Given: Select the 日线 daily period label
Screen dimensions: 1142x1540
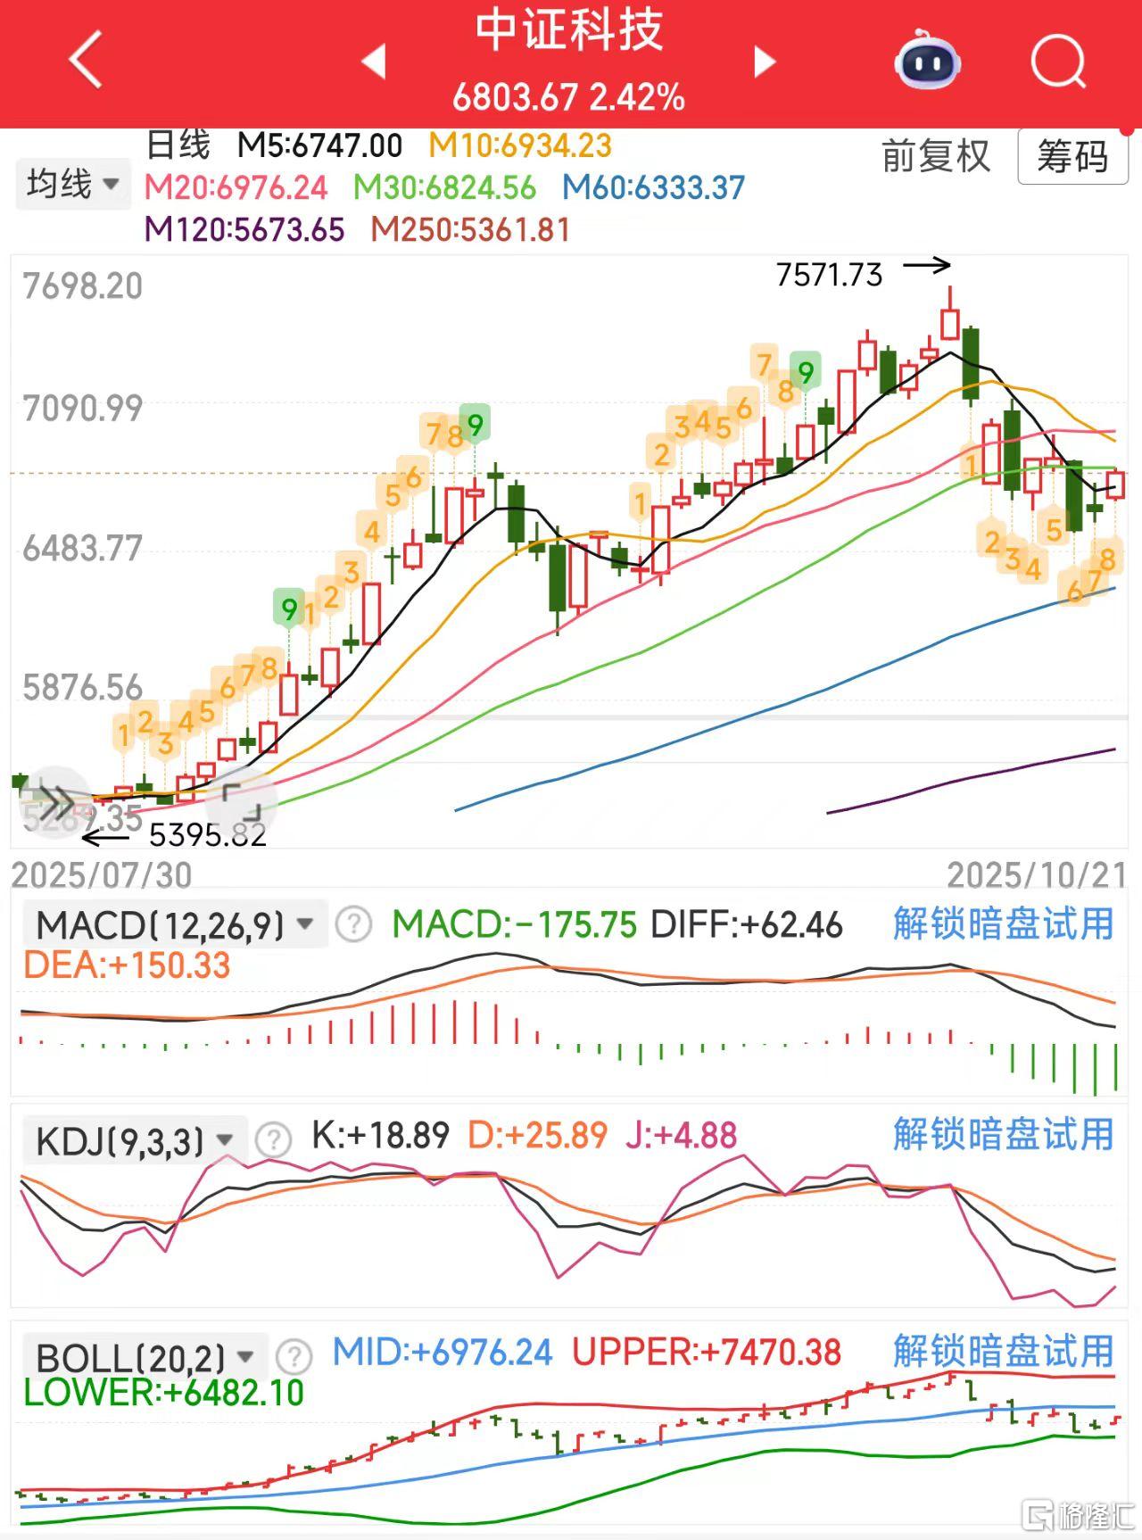Looking at the screenshot, I should click(x=178, y=145).
